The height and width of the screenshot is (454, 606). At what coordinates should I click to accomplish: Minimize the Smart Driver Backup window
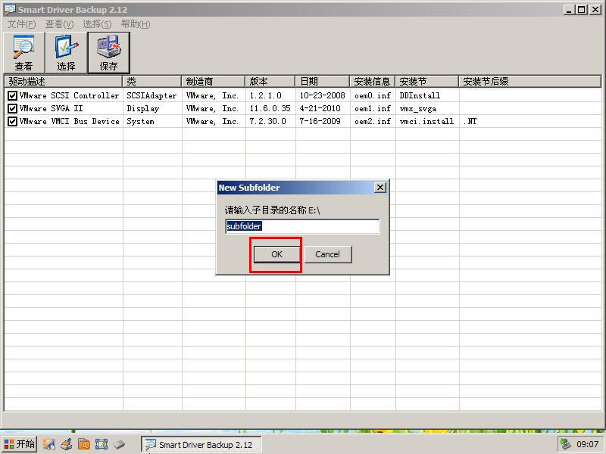[x=568, y=10]
